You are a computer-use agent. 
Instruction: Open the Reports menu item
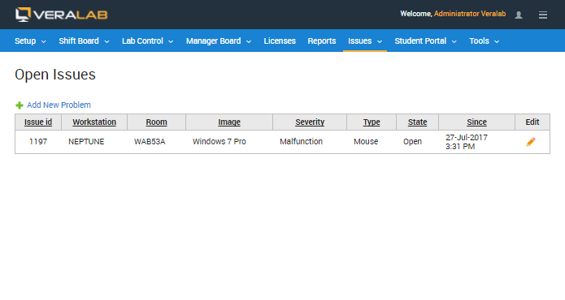pyautogui.click(x=322, y=41)
